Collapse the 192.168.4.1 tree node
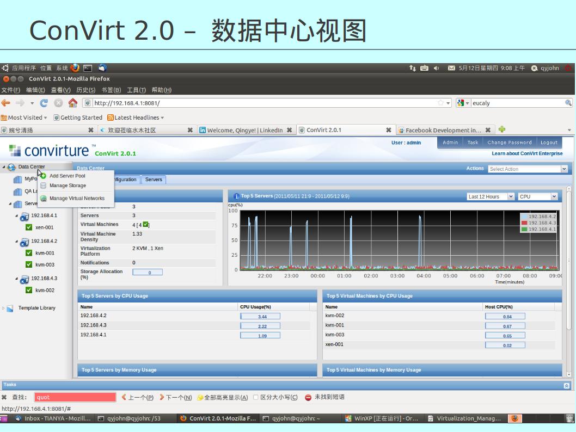Image resolution: width=576 pixels, height=432 pixels. [x=17, y=215]
